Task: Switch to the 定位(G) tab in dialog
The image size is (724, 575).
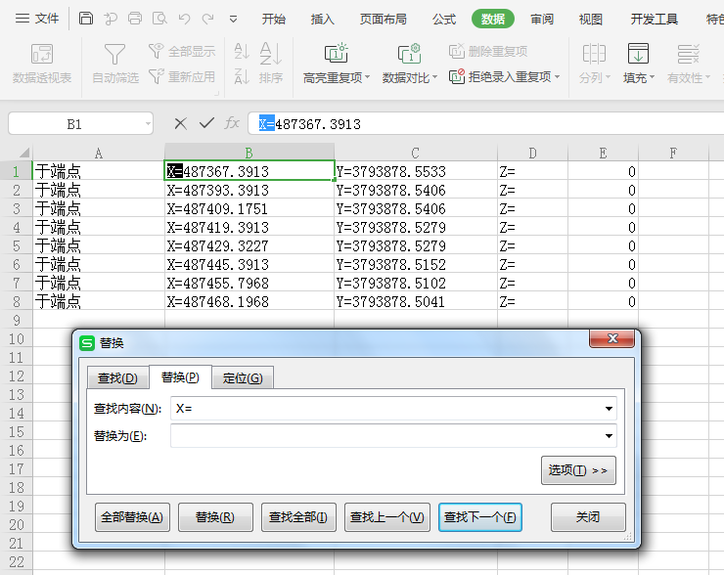Action: (243, 378)
